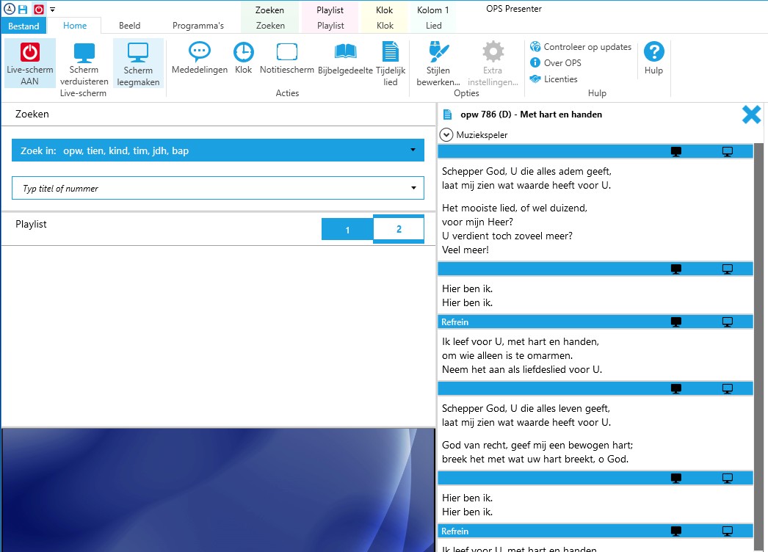The height and width of the screenshot is (552, 768).
Task: Click the save icon in quick access toolbar
Action: pyautogui.click(x=23, y=10)
